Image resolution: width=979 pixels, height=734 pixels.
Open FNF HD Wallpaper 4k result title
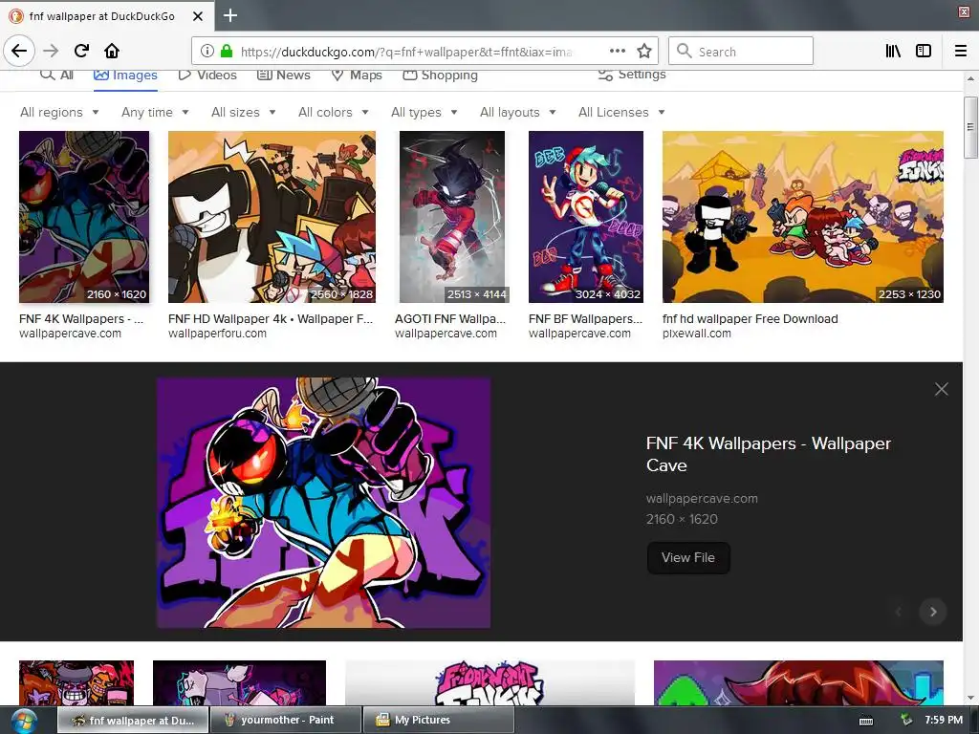271,319
